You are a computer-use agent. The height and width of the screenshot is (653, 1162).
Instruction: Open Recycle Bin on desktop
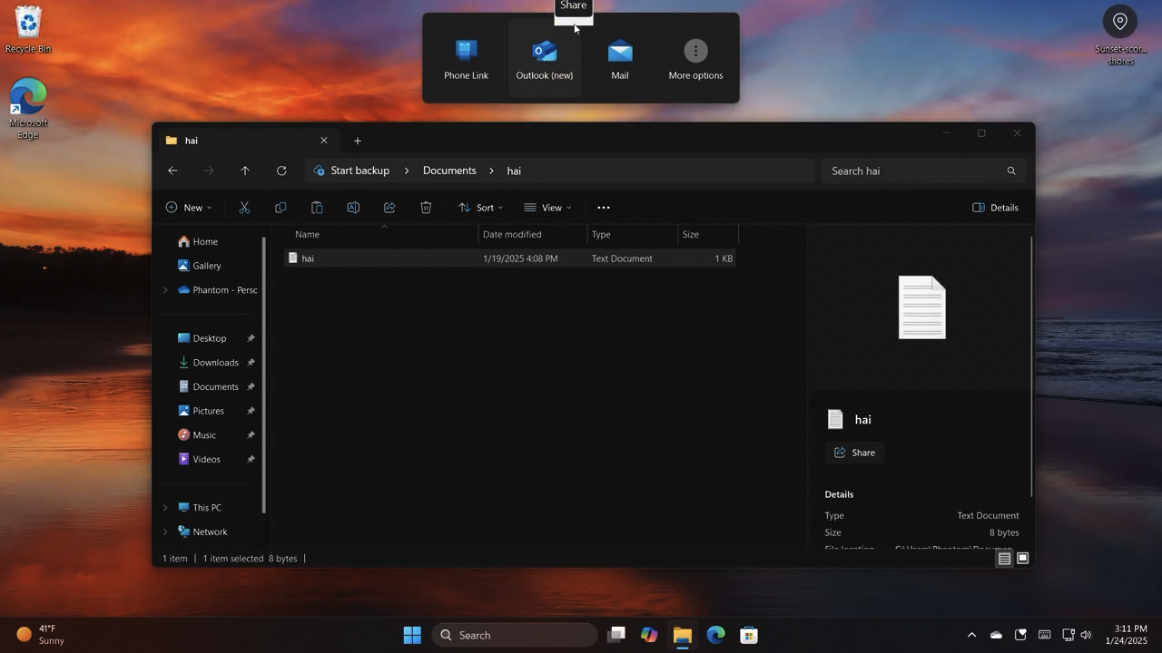28,30
